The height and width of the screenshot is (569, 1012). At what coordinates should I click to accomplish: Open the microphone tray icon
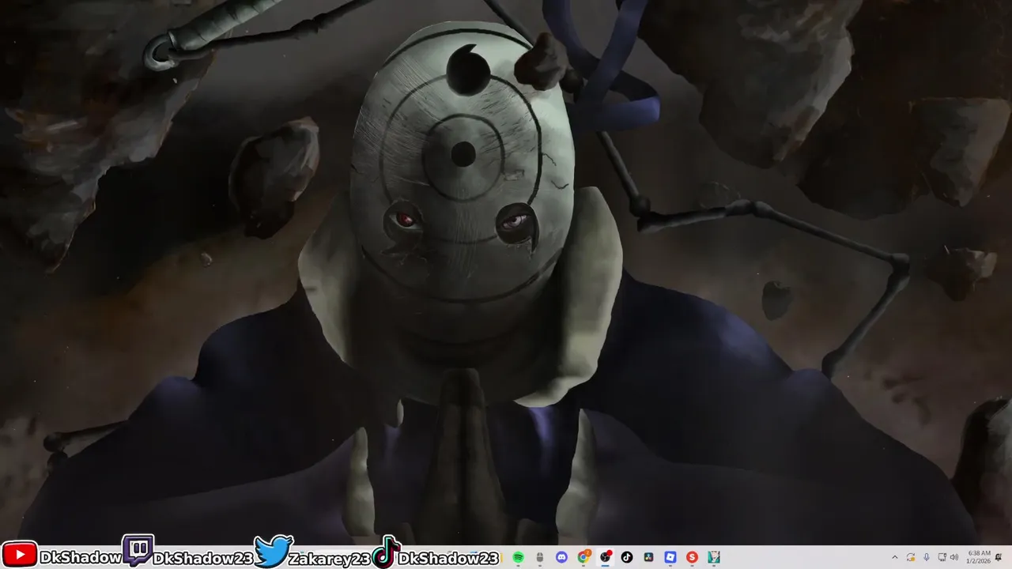click(927, 557)
